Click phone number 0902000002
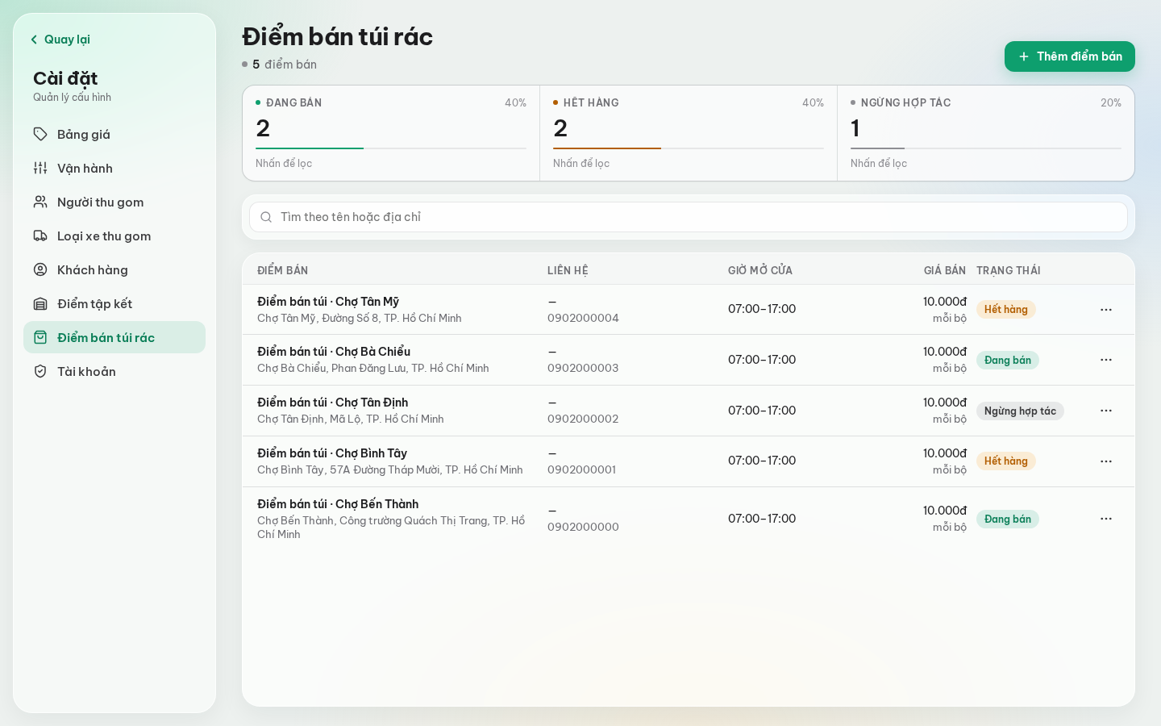The image size is (1161, 726). pyautogui.click(x=583, y=419)
